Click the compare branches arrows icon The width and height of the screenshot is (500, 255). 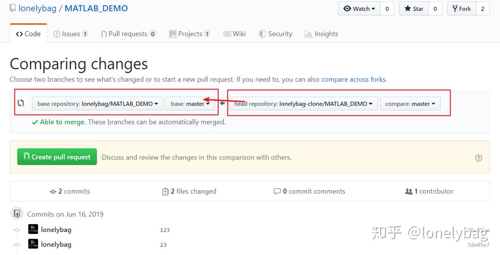click(21, 104)
